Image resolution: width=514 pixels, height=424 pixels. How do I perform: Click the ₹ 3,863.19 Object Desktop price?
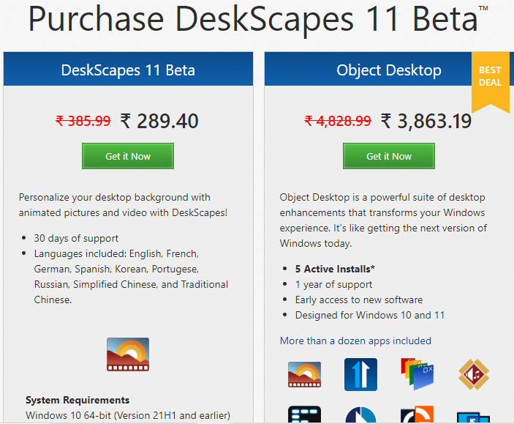[426, 121]
